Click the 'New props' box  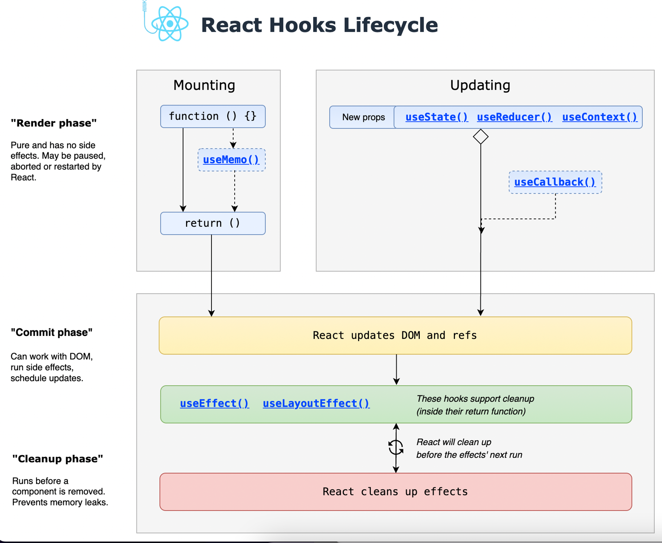pyautogui.click(x=362, y=117)
